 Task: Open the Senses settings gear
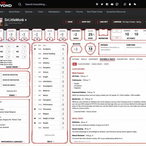click(x=16, y=95)
